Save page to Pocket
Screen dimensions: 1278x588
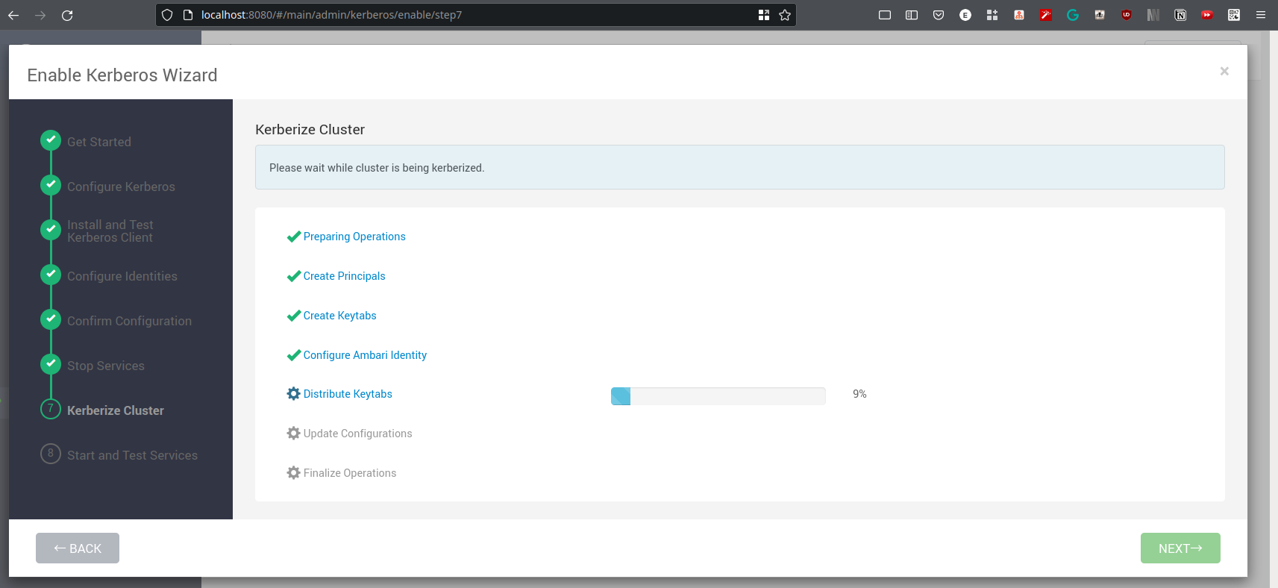coord(939,15)
